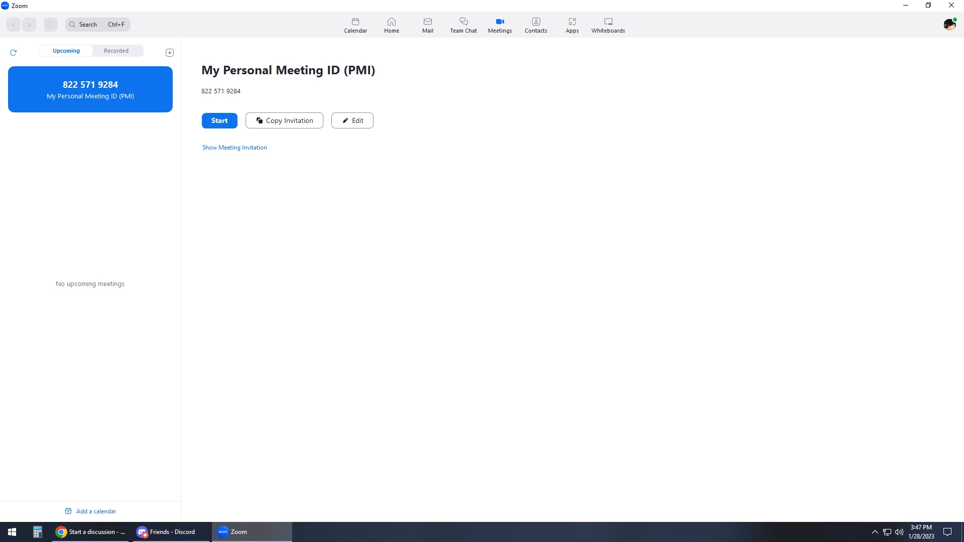The height and width of the screenshot is (542, 964).
Task: Click the history clock icon
Action: 51,25
